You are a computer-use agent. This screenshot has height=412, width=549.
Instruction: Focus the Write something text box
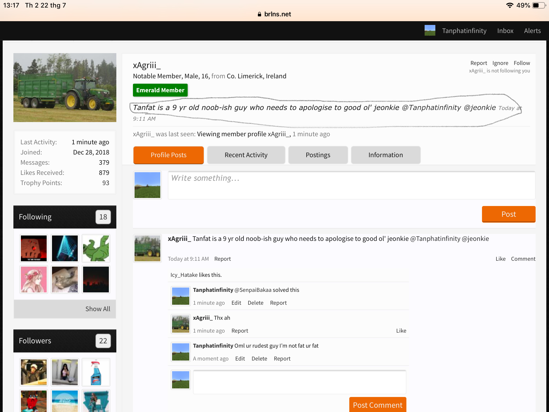(351, 185)
